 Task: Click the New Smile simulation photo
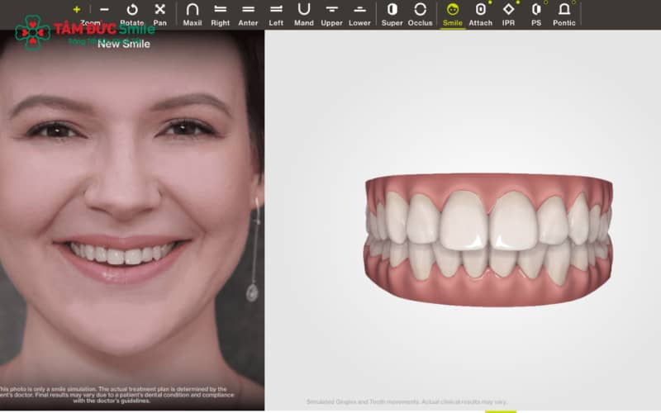(x=131, y=215)
